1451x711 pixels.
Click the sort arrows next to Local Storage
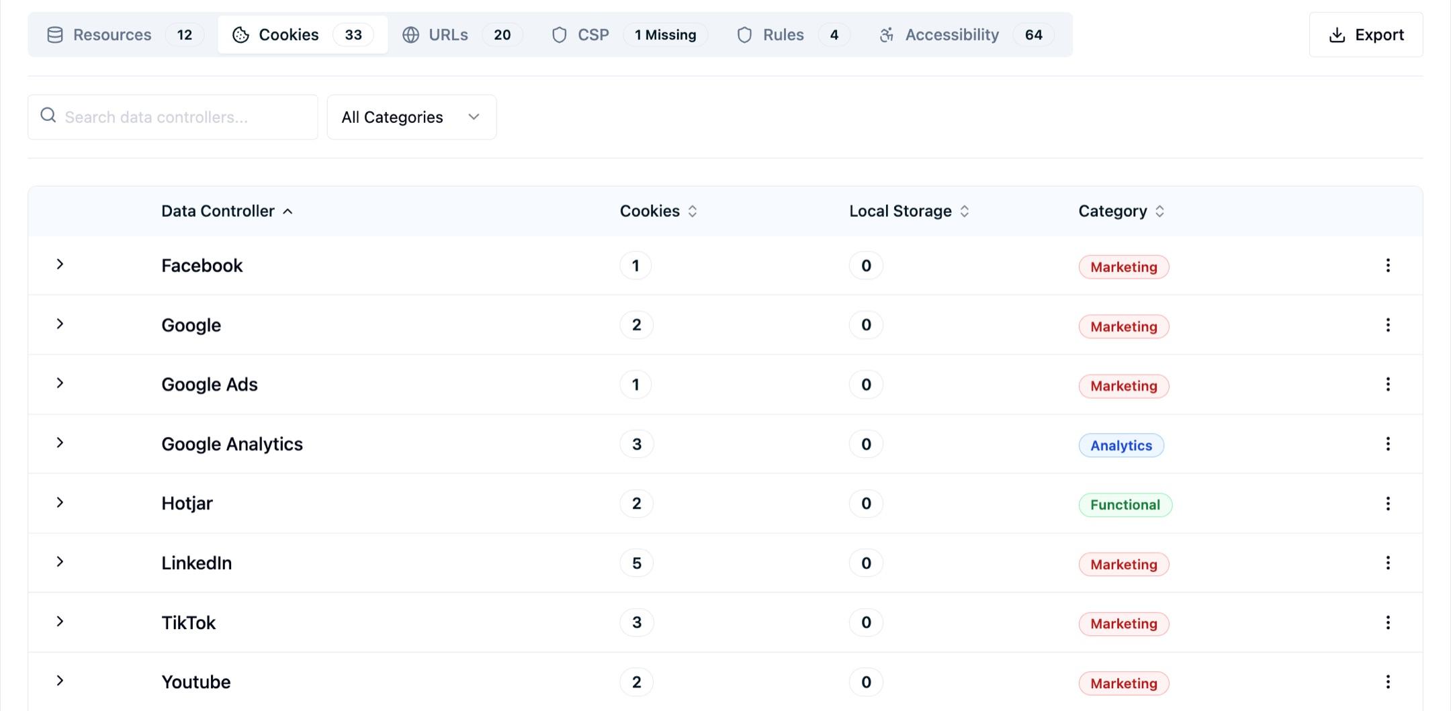[965, 211]
